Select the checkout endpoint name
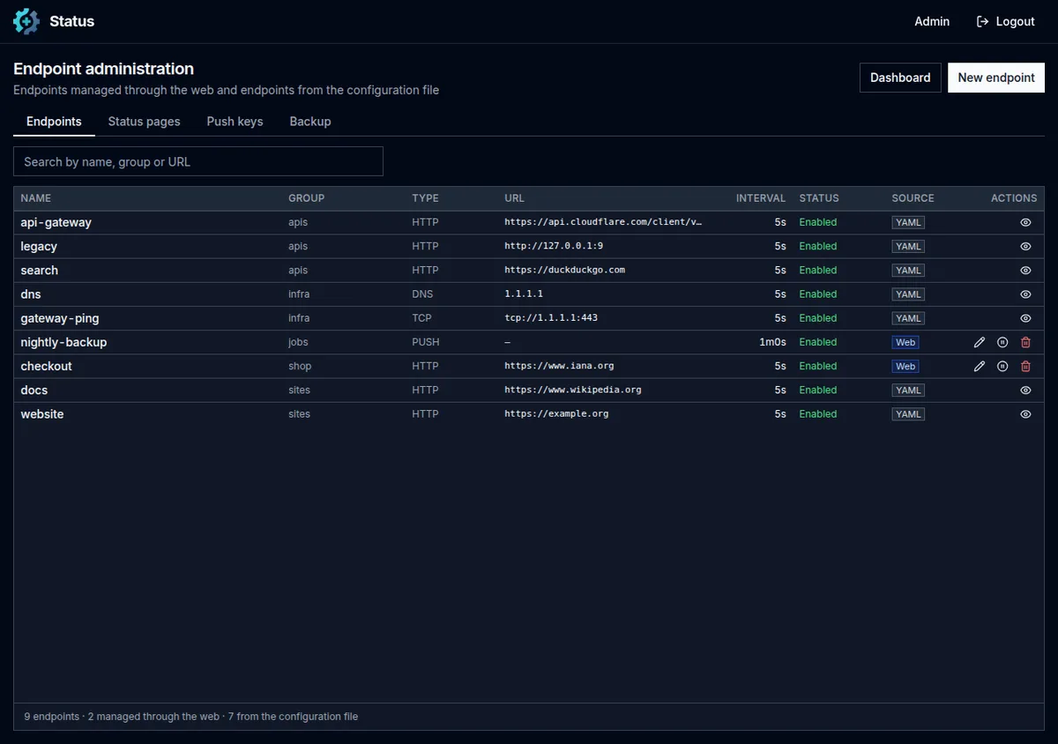This screenshot has width=1058, height=744. coord(47,366)
